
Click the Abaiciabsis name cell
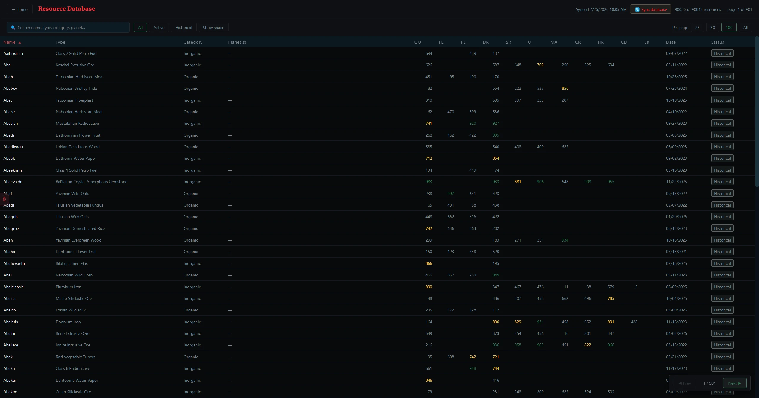click(x=13, y=287)
